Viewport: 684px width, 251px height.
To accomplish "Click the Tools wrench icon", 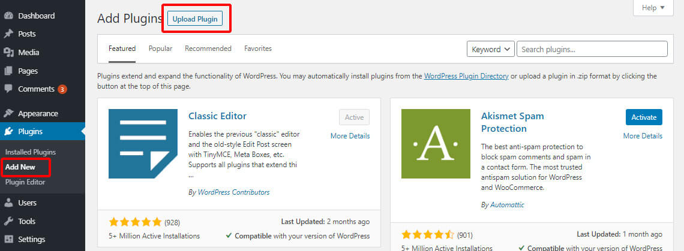I will [x=8, y=221].
